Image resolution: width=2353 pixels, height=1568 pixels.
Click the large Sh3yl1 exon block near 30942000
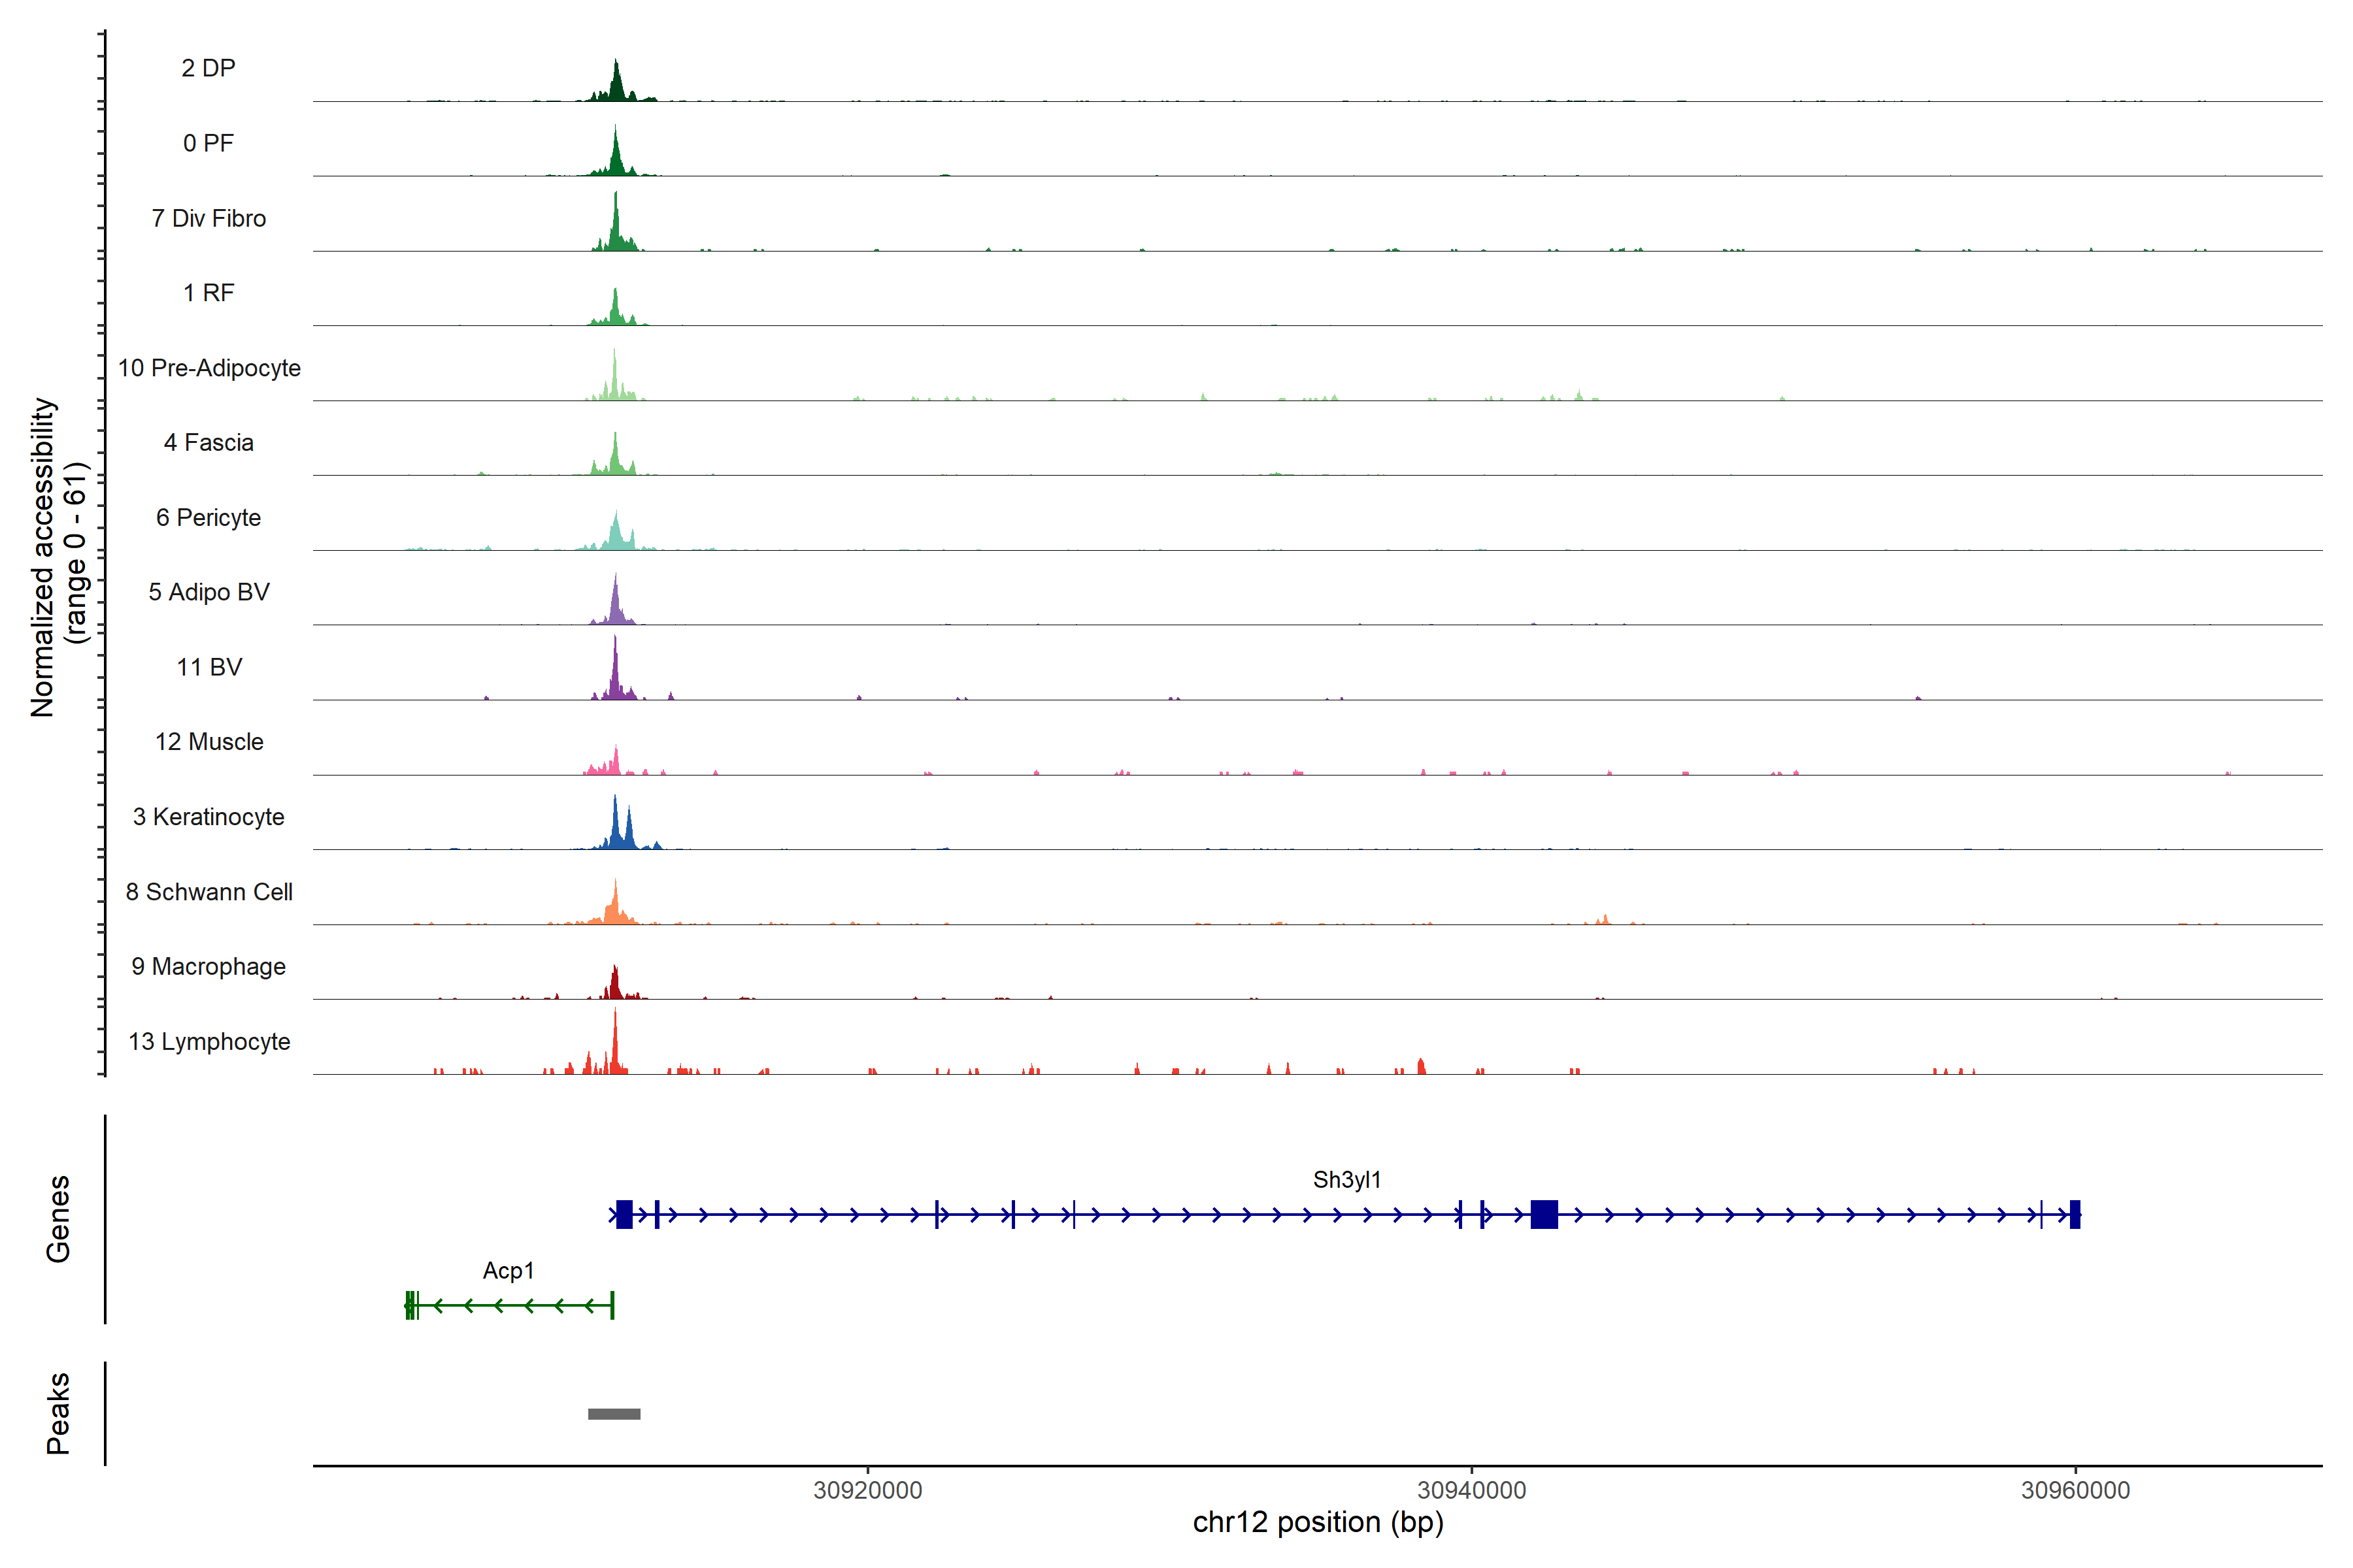[x=1544, y=1214]
